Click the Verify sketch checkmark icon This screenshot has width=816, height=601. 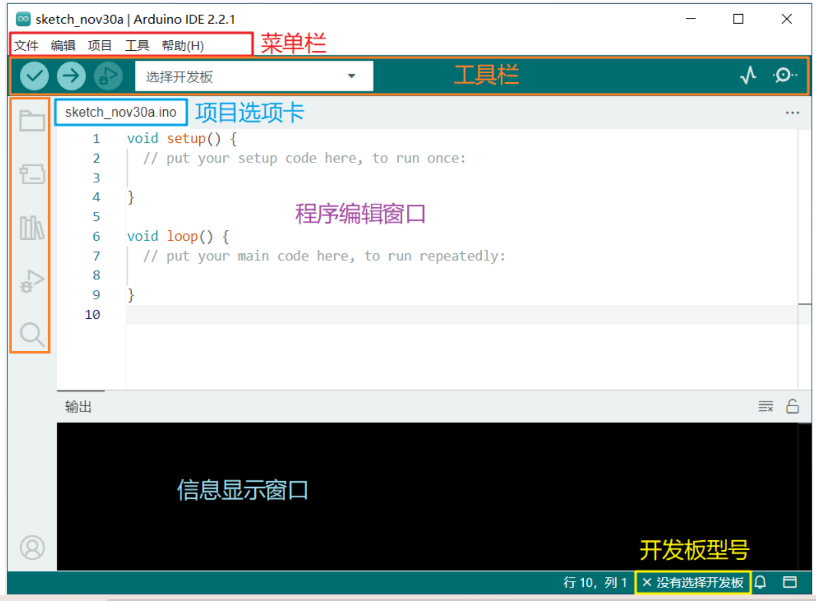click(x=34, y=75)
